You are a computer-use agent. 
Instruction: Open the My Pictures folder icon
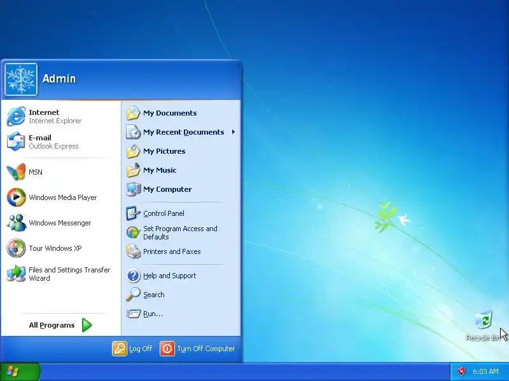(x=133, y=151)
